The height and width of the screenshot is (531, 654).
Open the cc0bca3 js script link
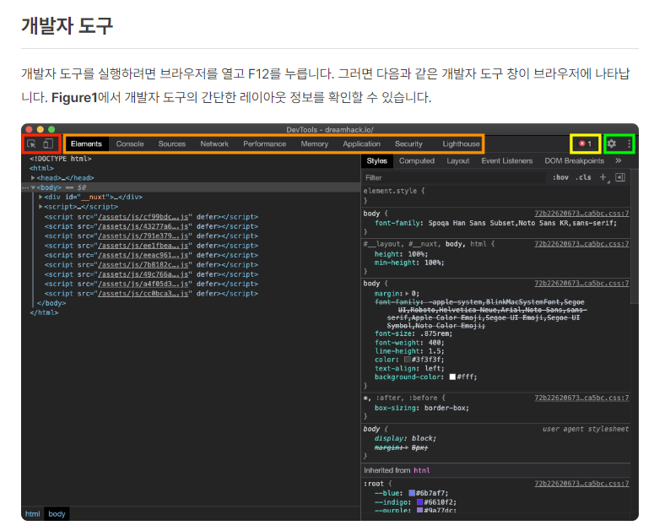point(143,294)
